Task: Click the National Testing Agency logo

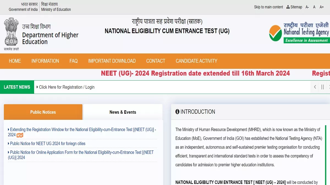Action: pyautogui.click(x=299, y=33)
